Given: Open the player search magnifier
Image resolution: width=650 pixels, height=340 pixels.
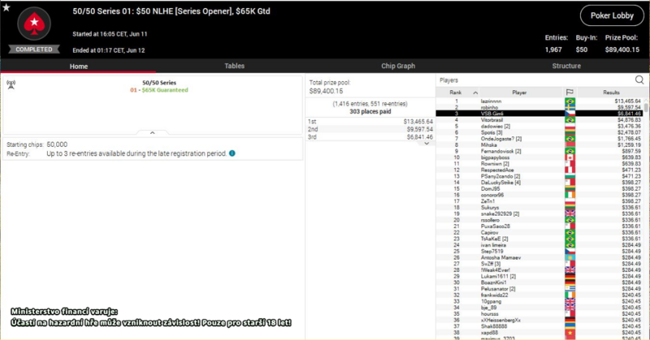Looking at the screenshot, I should click(x=639, y=80).
